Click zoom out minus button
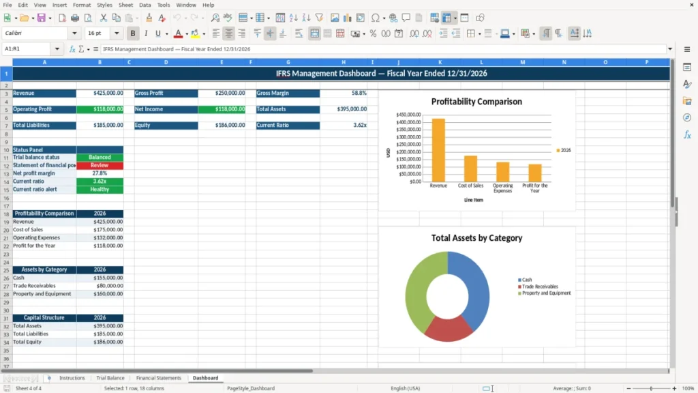 point(628,388)
